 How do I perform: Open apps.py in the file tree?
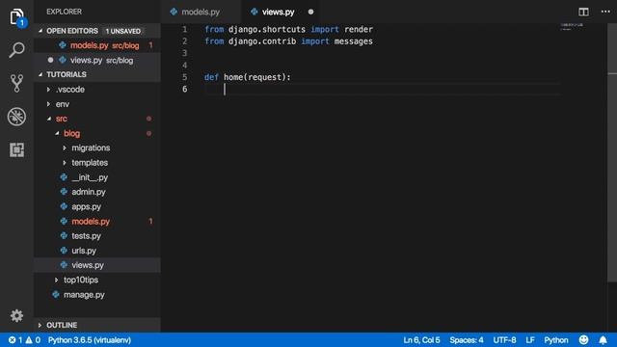(x=86, y=206)
